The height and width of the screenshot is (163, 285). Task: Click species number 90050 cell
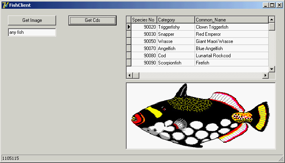144,41
